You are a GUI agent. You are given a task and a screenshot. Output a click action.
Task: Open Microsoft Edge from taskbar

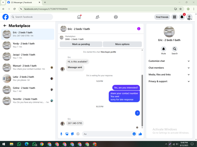coord(27,144)
